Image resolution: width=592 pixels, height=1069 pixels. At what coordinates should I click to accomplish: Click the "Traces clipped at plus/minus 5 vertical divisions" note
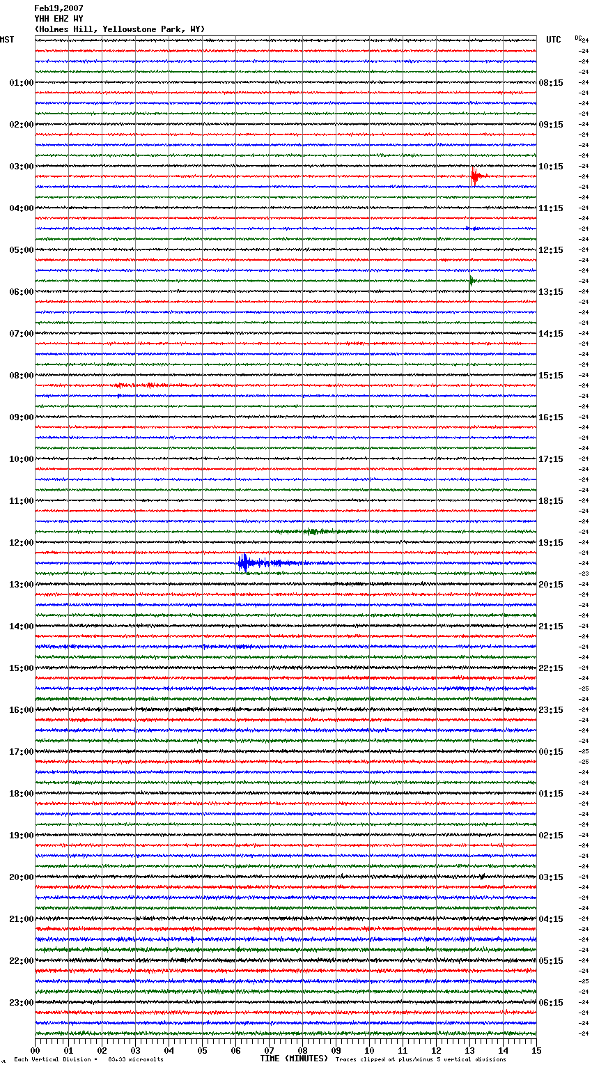[x=421, y=1059]
